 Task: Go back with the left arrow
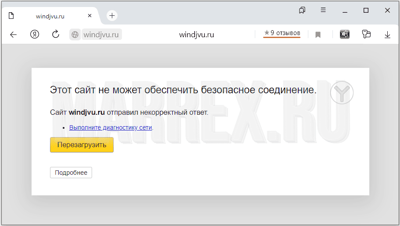point(13,35)
